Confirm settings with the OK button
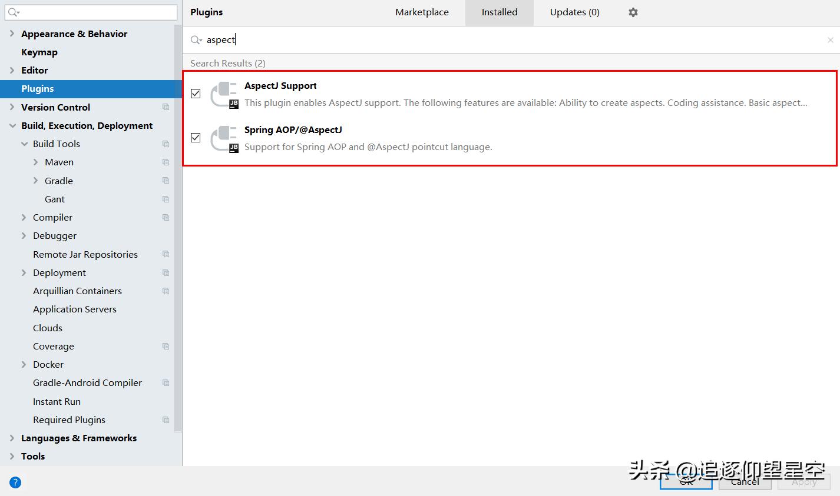The height and width of the screenshot is (496, 840). (686, 482)
